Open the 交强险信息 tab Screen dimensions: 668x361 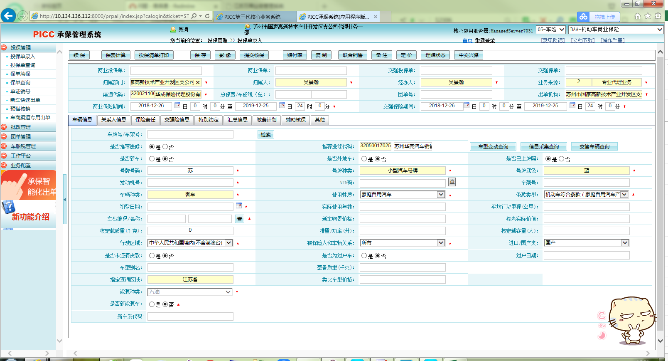[177, 120]
